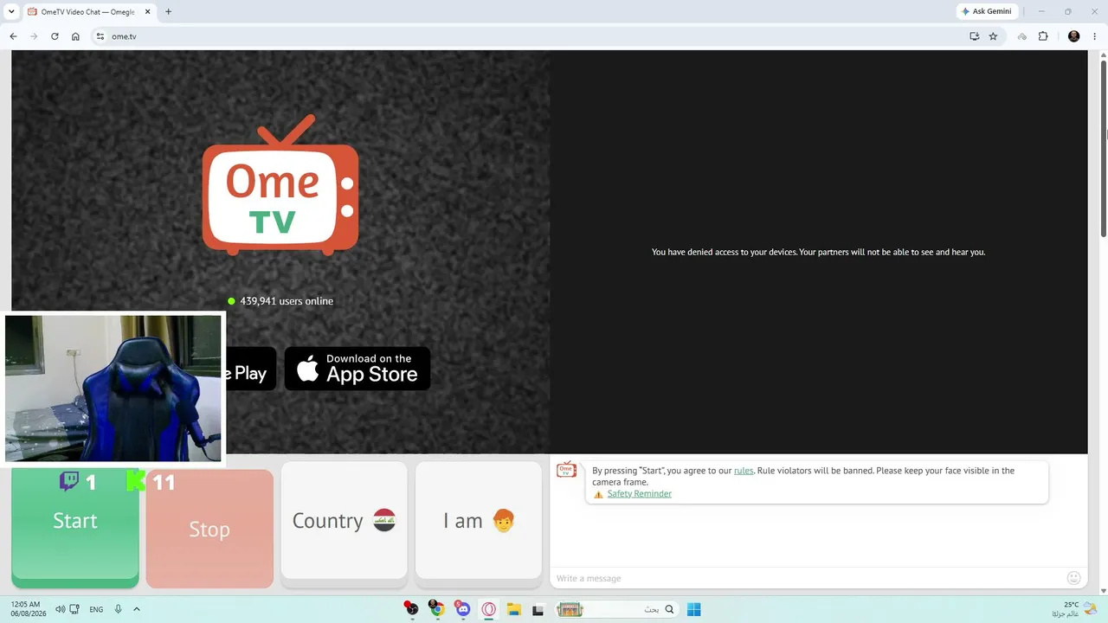Open the browser Extensions puzzle icon
Image resolution: width=1108 pixels, height=623 pixels.
1043,36
